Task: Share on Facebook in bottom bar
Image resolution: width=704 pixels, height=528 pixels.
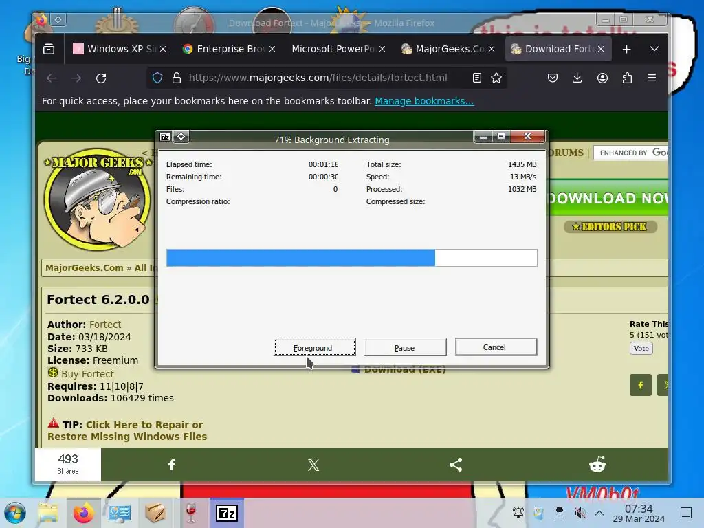Action: [x=171, y=465]
